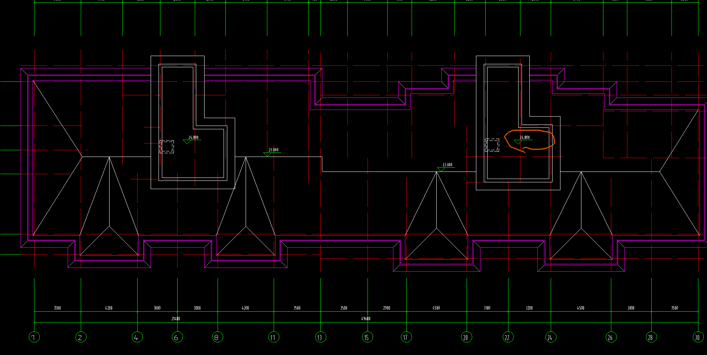Click 3000 dimension between axes 26 and 28
This screenshot has width=707, height=355.
pos(631,308)
